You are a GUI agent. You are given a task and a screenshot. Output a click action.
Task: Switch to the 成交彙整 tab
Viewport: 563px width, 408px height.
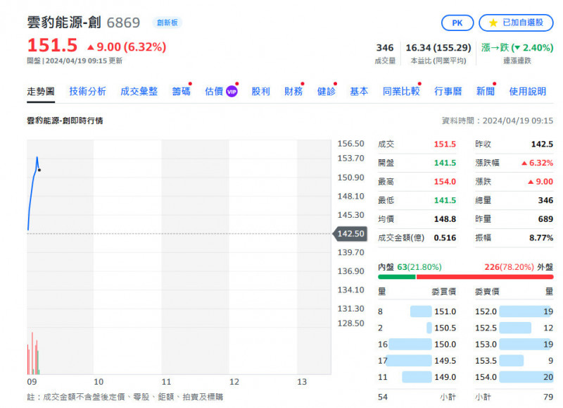point(139,92)
